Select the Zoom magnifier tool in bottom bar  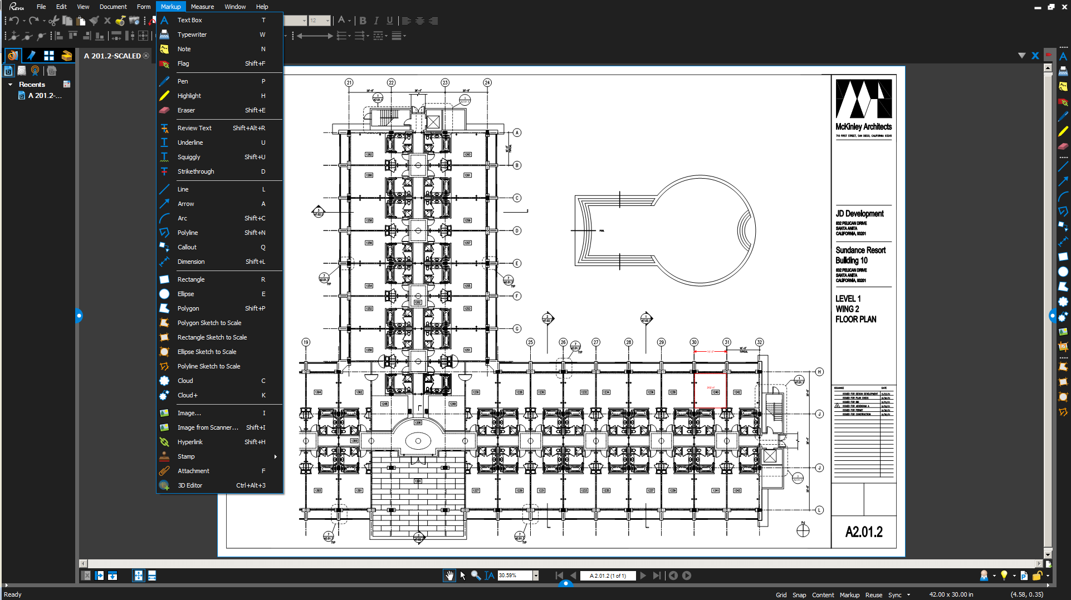tap(476, 576)
